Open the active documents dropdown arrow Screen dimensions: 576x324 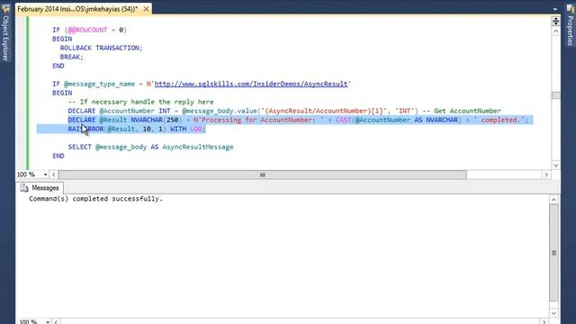tap(555, 9)
